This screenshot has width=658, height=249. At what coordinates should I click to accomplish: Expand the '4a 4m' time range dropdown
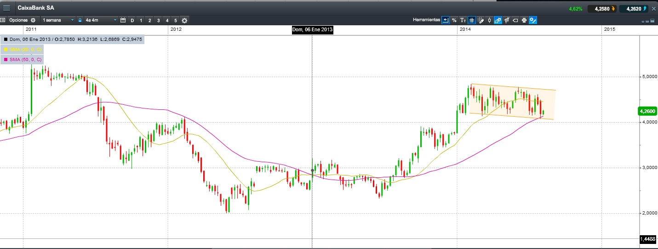click(x=101, y=20)
